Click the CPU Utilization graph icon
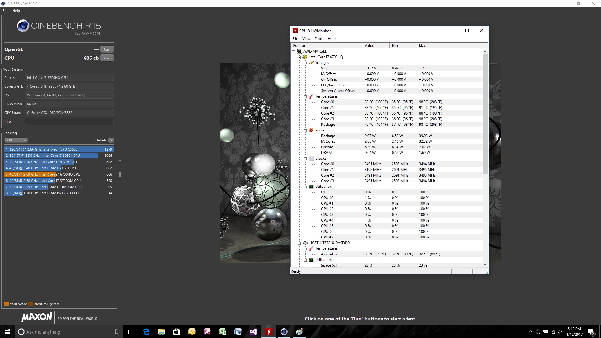 [x=311, y=187]
